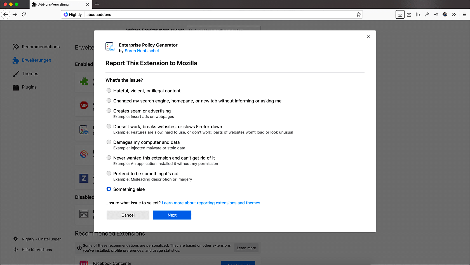The height and width of the screenshot is (265, 470).
Task: Click the Adblock Plus ABP icon
Action: tap(84, 105)
